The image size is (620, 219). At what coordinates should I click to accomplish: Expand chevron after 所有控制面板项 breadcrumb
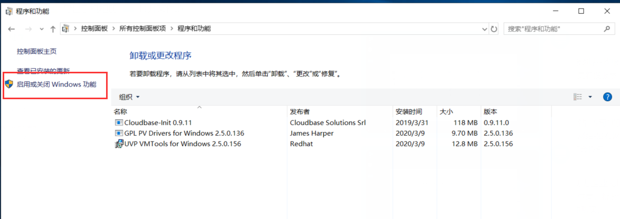171,28
